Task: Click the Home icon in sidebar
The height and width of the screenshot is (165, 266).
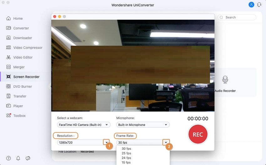Action: (8, 18)
